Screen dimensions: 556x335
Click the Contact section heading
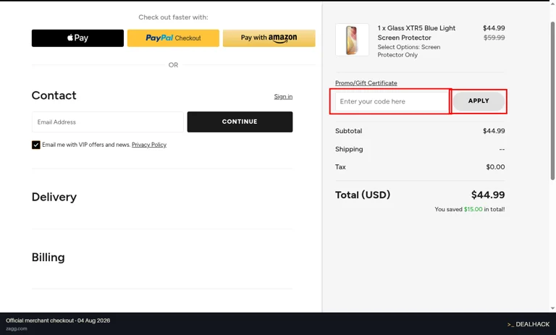(x=54, y=95)
